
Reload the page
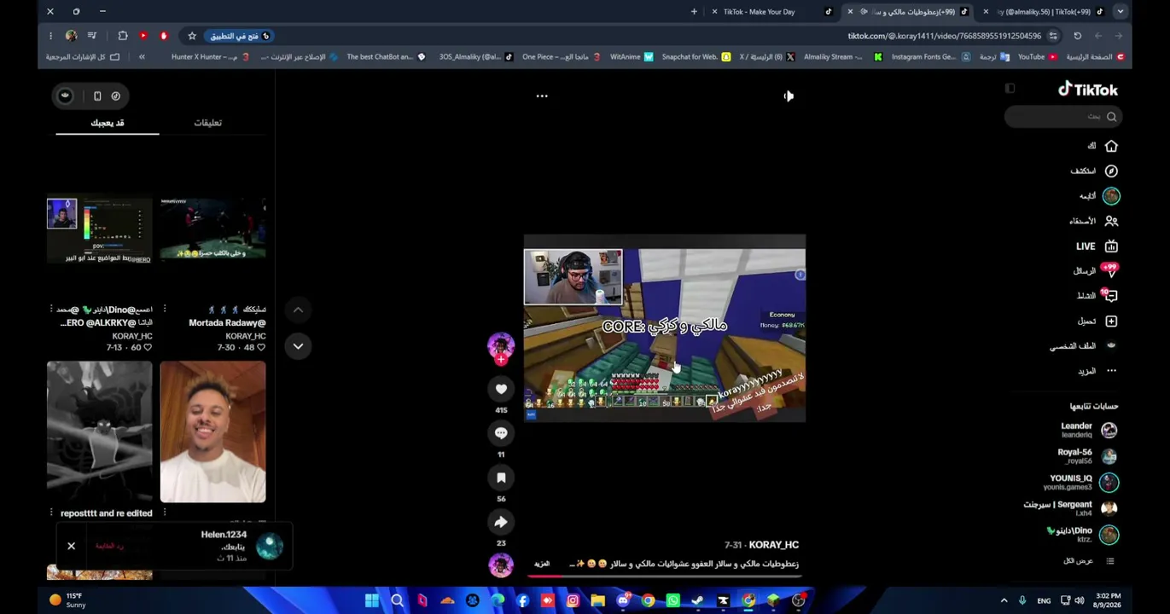(x=1078, y=36)
